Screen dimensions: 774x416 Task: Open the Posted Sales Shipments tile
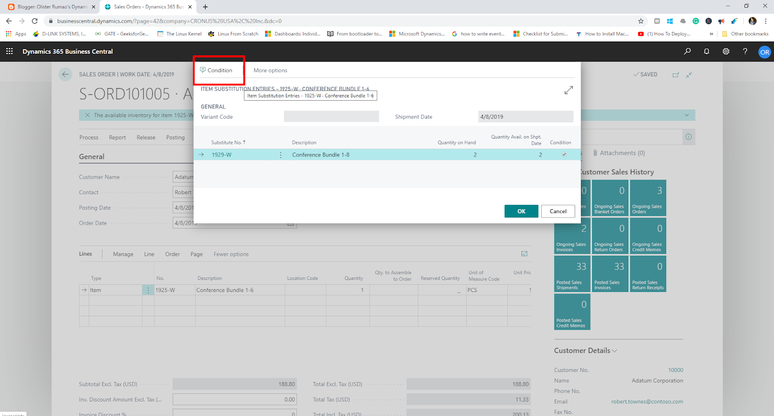tap(573, 274)
